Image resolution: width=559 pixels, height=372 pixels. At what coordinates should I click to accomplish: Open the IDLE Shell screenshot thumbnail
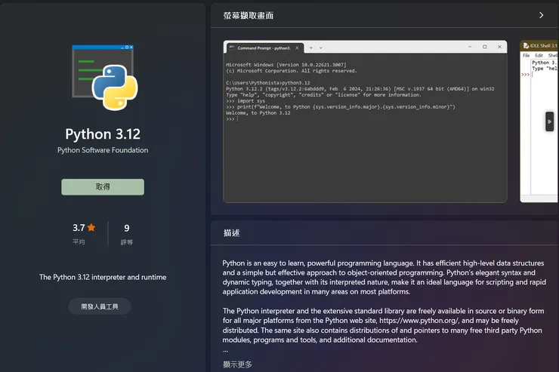click(539, 121)
